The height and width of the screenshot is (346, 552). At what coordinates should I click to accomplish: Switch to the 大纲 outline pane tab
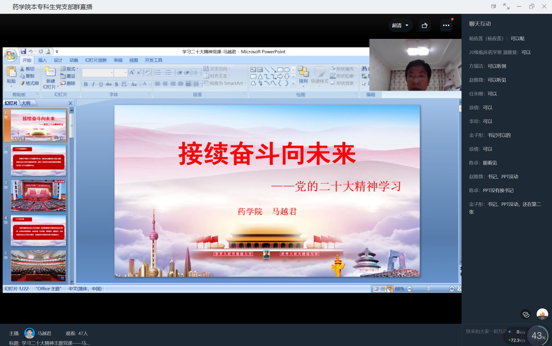pos(26,103)
